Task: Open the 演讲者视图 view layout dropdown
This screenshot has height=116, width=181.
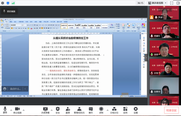Action: [159, 3]
